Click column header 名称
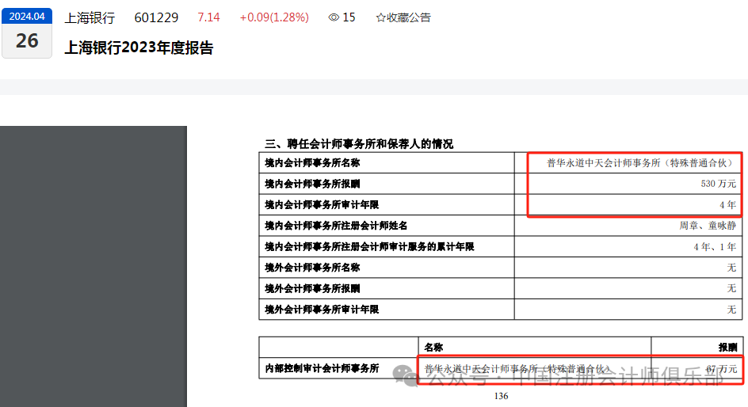748x407 pixels. click(433, 348)
